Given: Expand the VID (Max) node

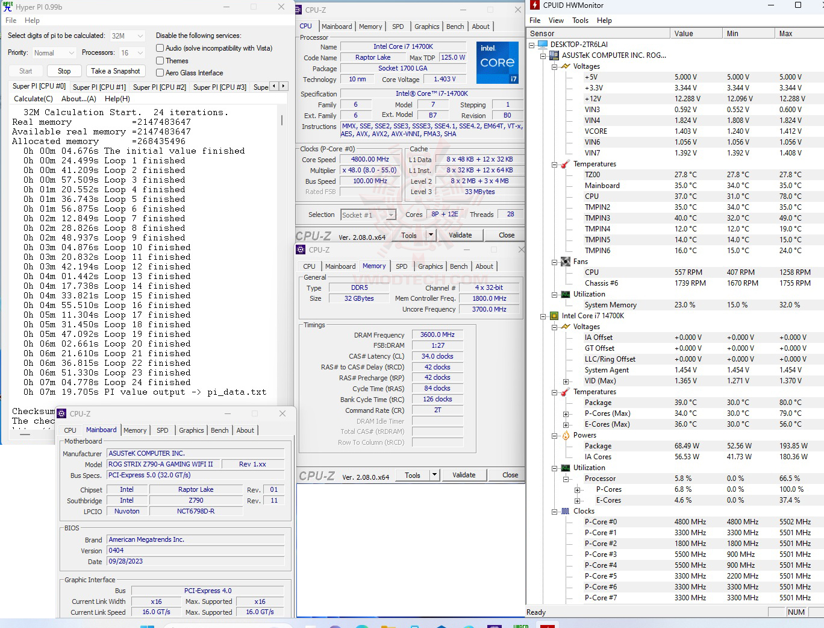Looking at the screenshot, I should pyautogui.click(x=566, y=382).
